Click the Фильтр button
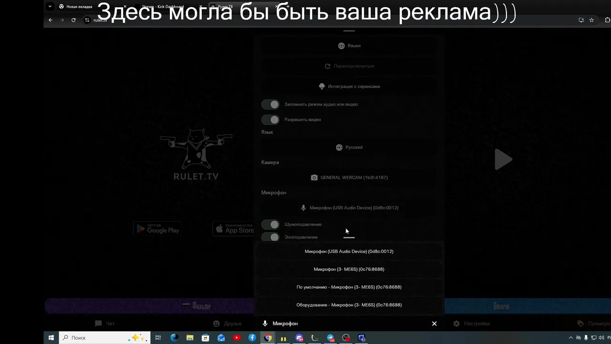 click(x=149, y=306)
